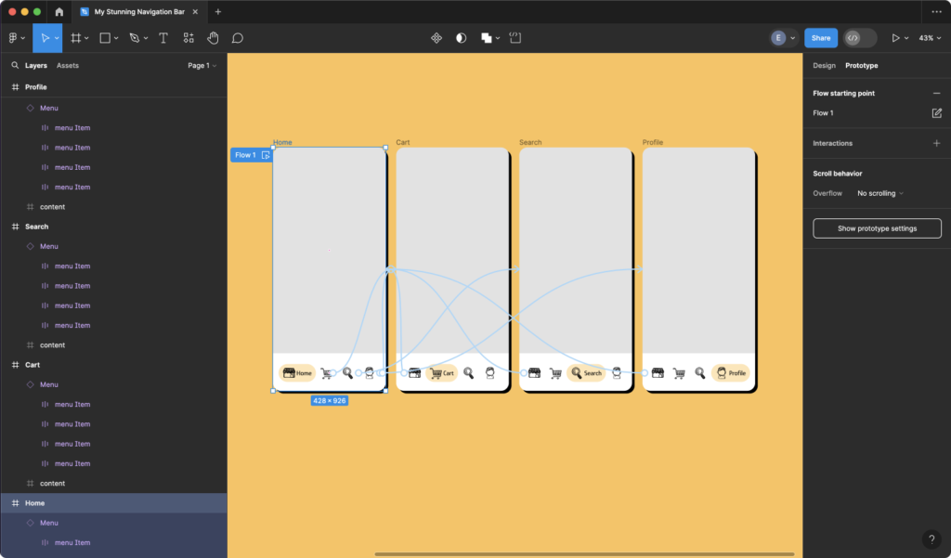Add an interaction with the plus icon
The image size is (951, 558).
click(x=938, y=143)
